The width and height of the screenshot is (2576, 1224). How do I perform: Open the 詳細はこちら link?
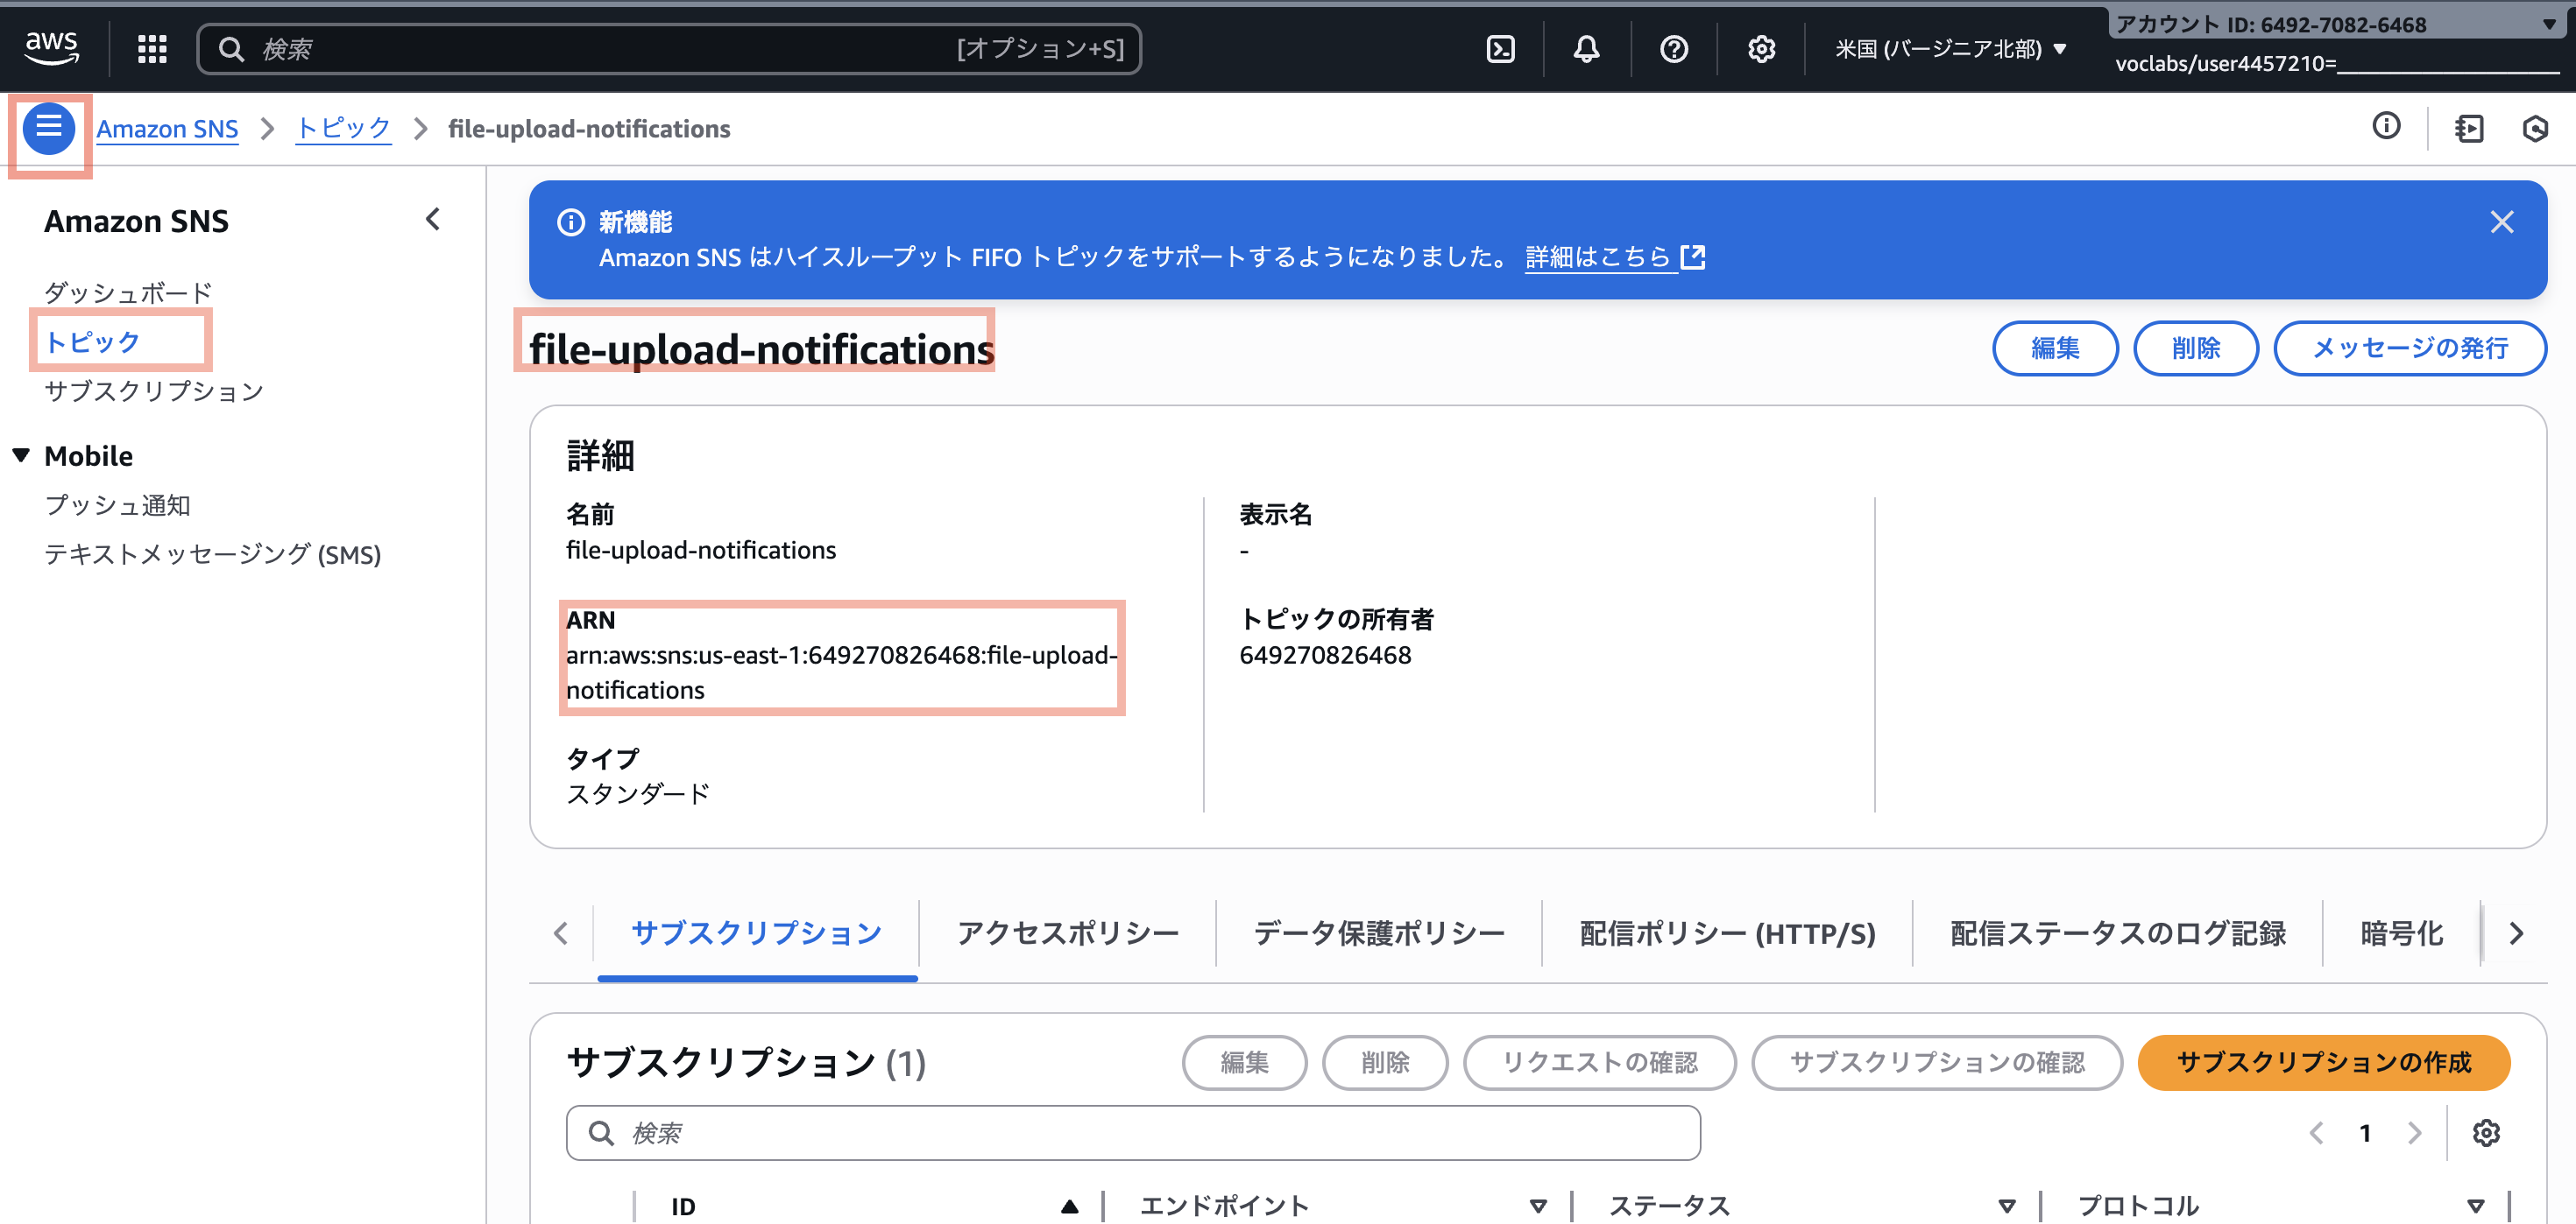point(1614,257)
